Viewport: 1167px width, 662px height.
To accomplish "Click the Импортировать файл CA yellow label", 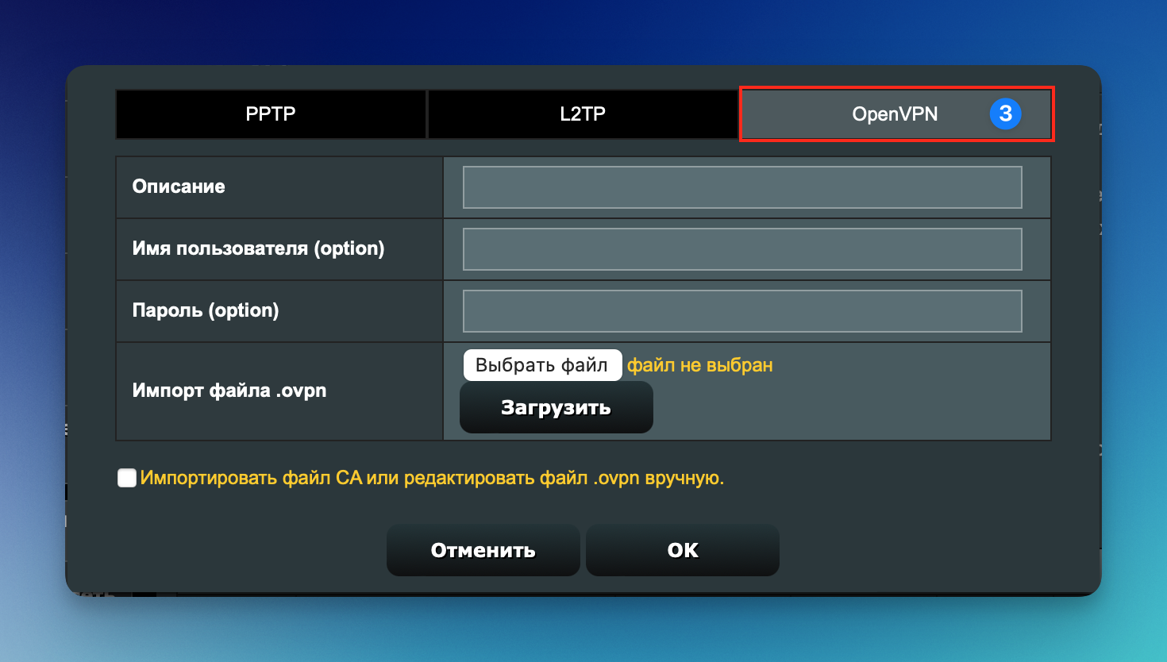I will pyautogui.click(x=432, y=478).
